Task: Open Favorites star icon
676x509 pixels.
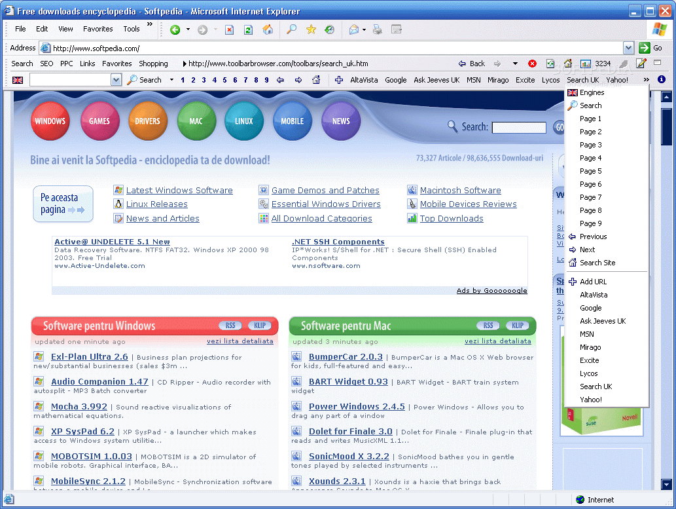Action: (311, 29)
